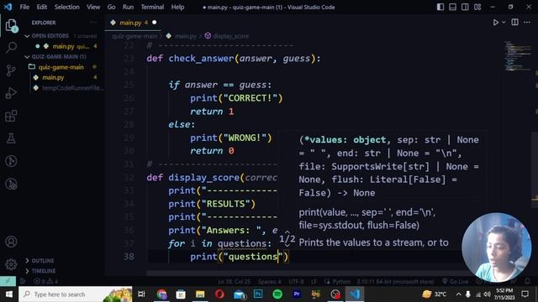
Task: Open the Terminal menu
Action: [152, 7]
